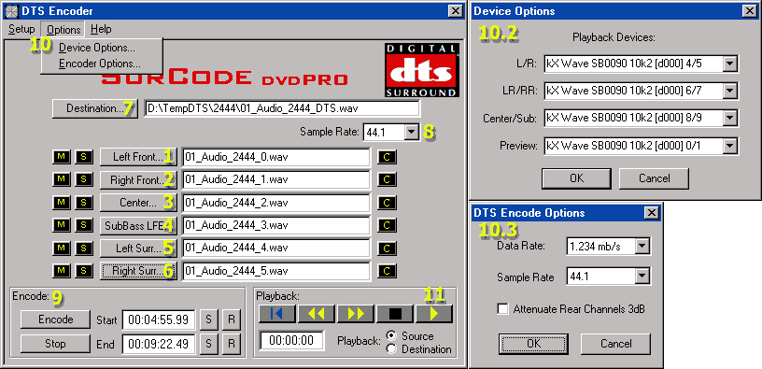The width and height of the screenshot is (762, 369).
Task: Click the 01_Audio_2444_0.wav file field
Action: point(276,157)
